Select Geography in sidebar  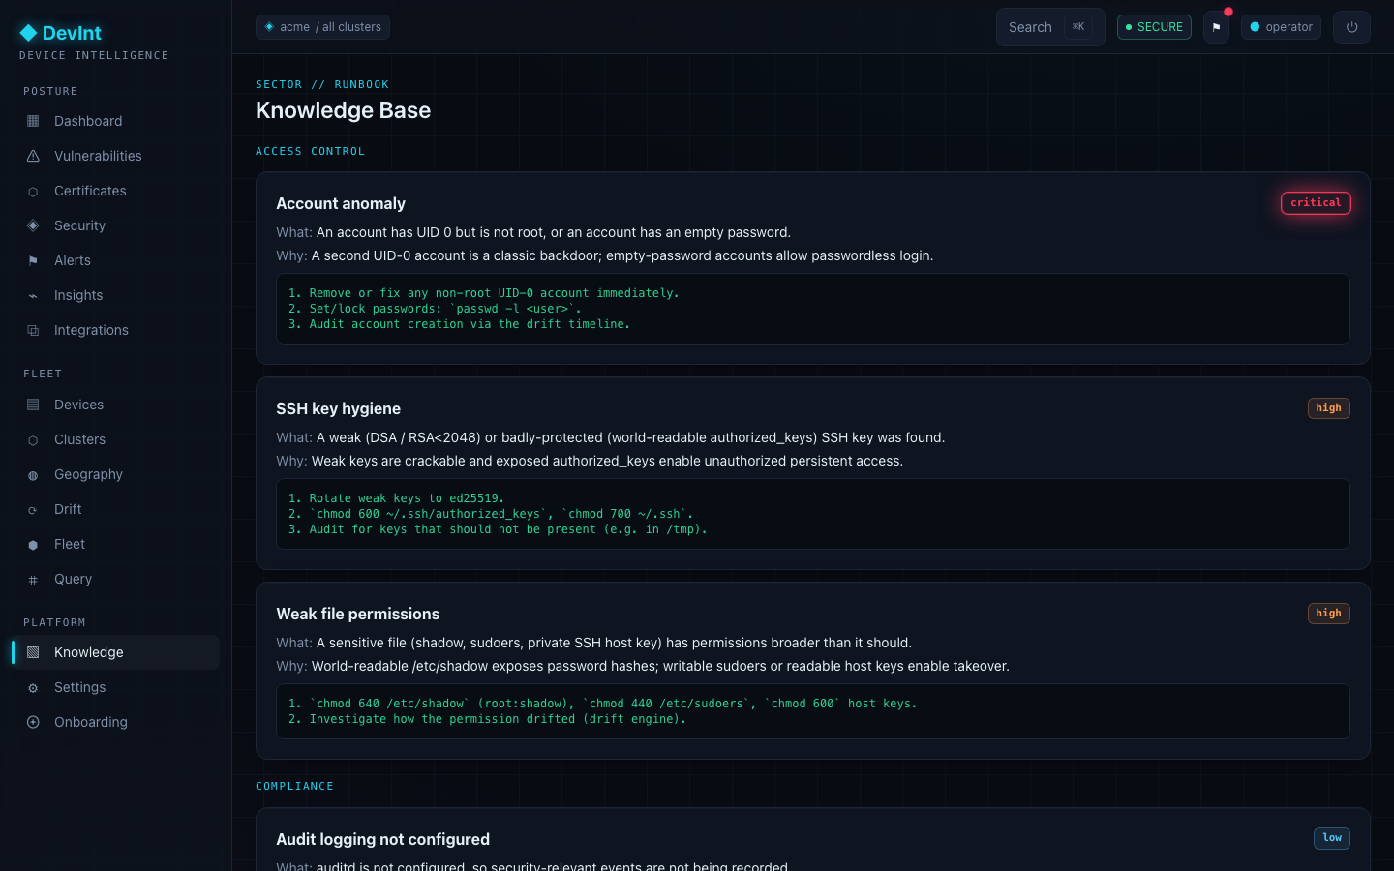[x=116, y=474]
